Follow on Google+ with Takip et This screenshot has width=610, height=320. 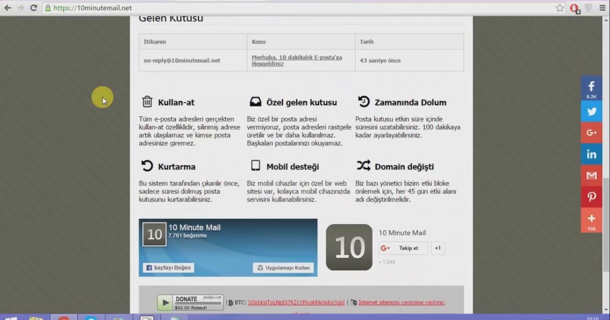(x=403, y=248)
